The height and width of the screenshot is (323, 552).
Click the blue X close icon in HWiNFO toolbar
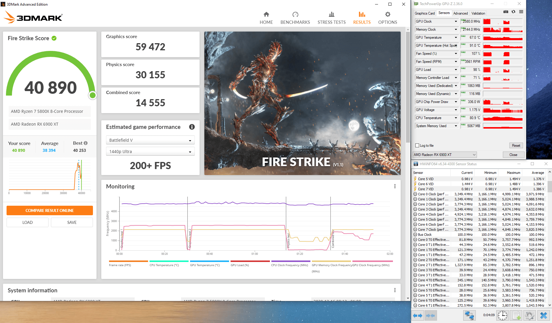tap(544, 316)
